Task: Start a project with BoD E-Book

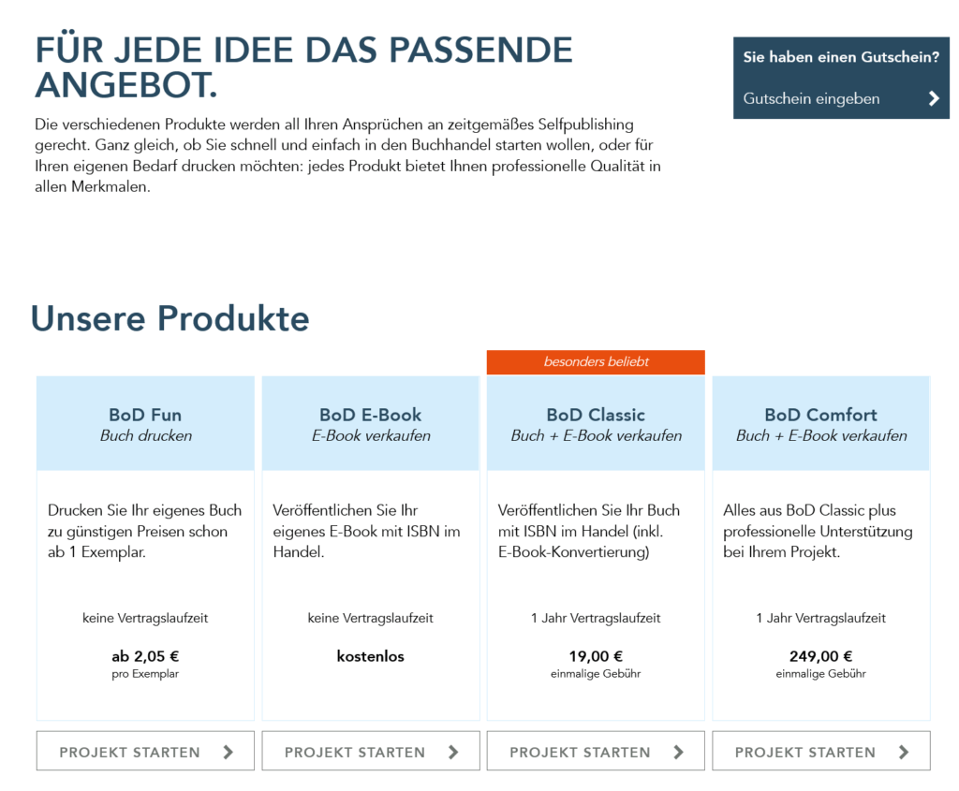Action: click(355, 752)
